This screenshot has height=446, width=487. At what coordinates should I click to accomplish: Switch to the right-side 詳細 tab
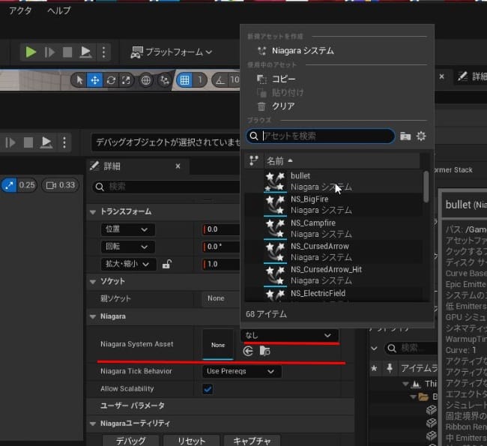click(472, 76)
